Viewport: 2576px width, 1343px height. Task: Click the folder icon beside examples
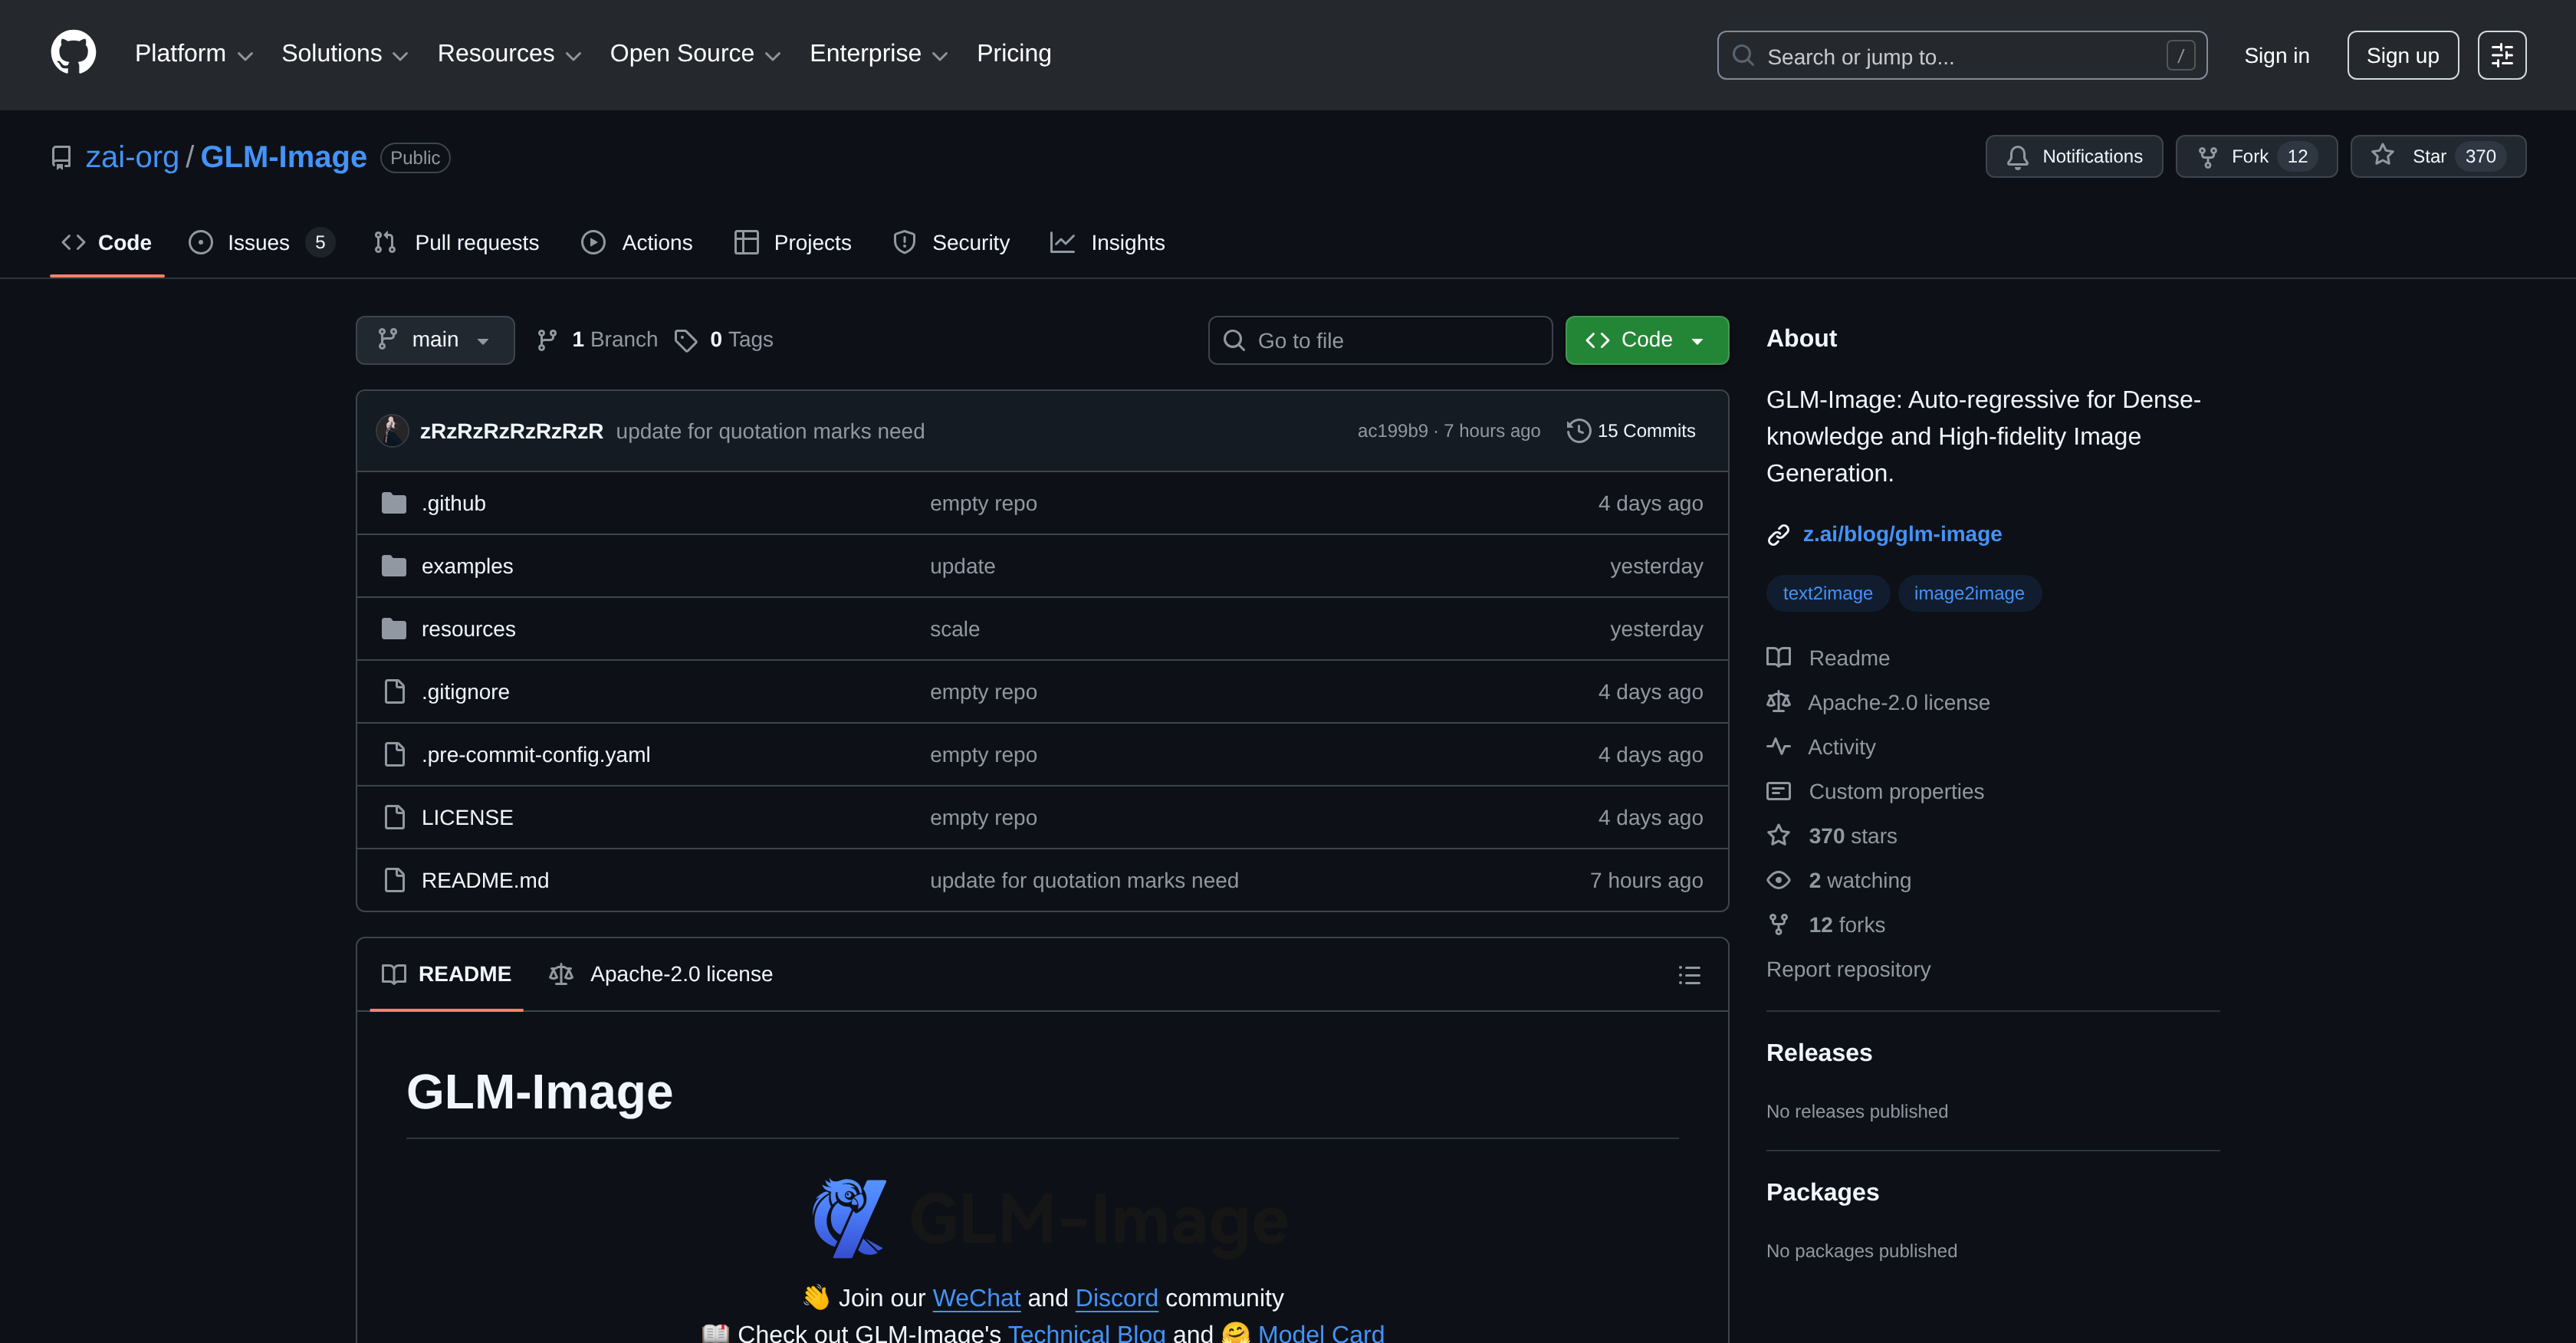(394, 565)
